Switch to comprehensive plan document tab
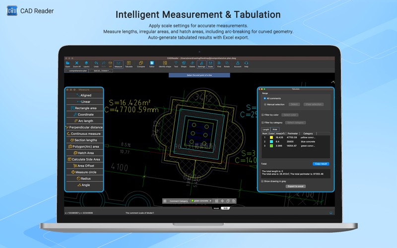The height and width of the screenshot is (248, 397). (77, 71)
